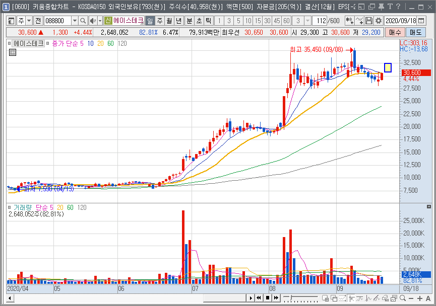Select the 주 weekly period tab
The height and width of the screenshot is (306, 436).
tap(160, 21)
